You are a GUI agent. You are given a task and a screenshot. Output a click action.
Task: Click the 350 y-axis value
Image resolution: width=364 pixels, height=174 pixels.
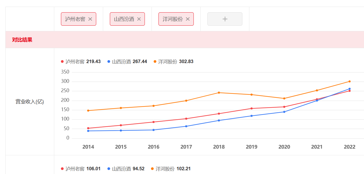(x=65, y=72)
